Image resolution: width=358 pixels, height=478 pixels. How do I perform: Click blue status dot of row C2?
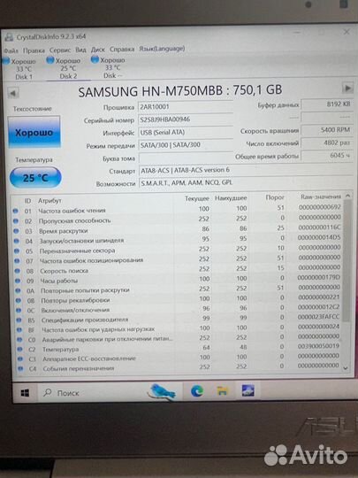click(19, 349)
